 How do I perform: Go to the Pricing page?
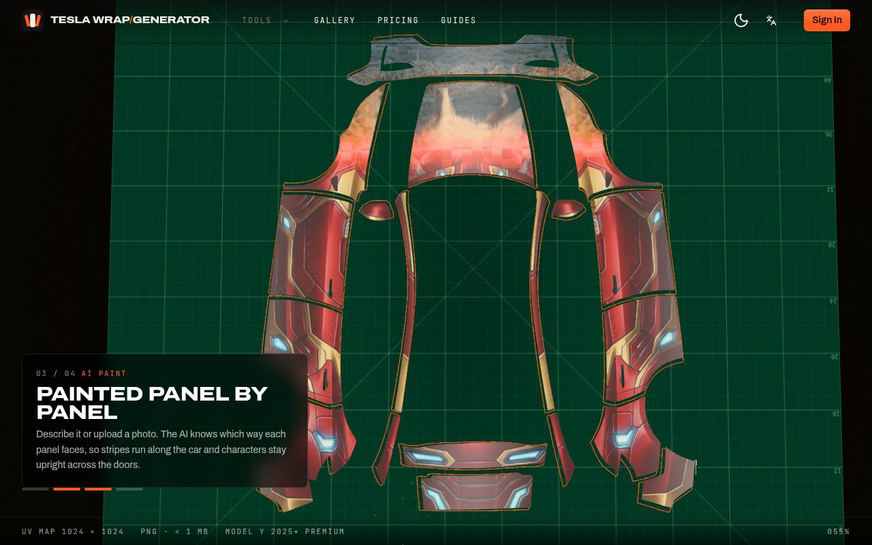pyautogui.click(x=398, y=20)
